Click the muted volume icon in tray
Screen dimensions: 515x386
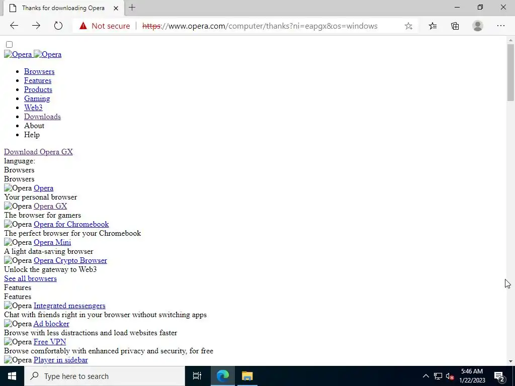pos(450,376)
